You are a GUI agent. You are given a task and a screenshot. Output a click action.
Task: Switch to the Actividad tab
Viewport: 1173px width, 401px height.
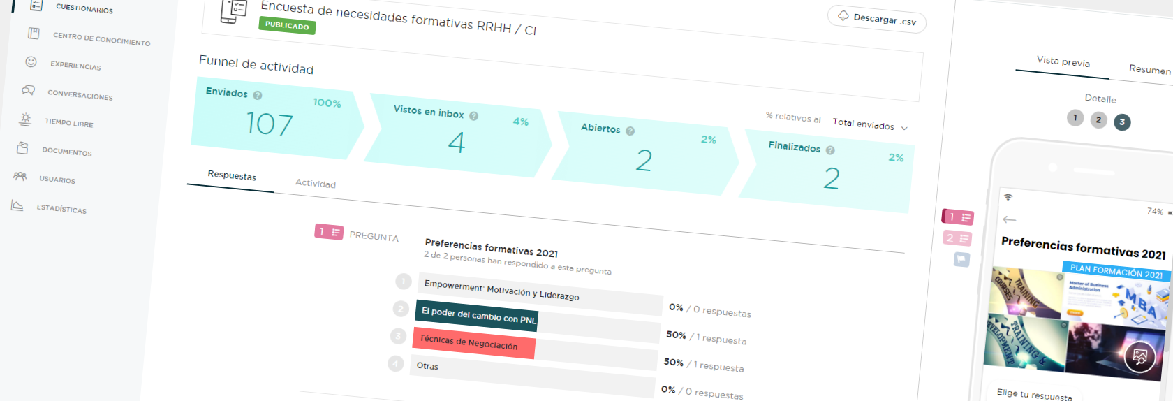316,184
